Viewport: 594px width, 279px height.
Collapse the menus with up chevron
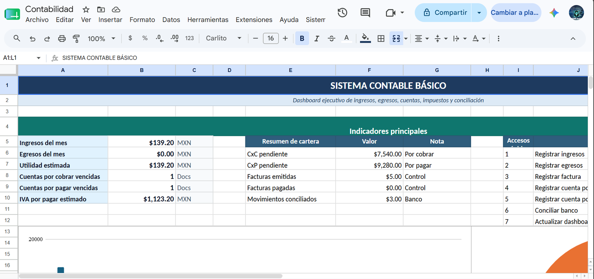[x=573, y=39]
